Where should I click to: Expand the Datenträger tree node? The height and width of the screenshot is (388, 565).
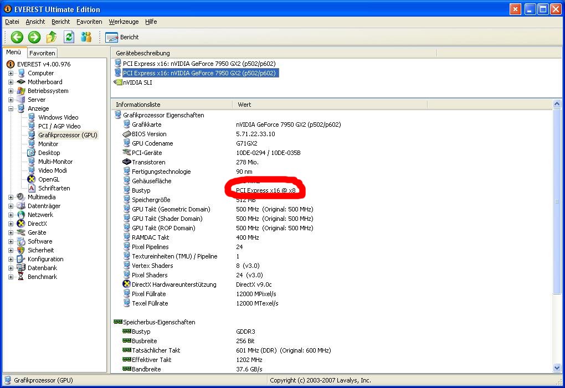tap(11, 206)
